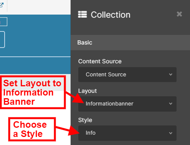190x145 pixels.
Task: Click the Collection list icon
Action: pyautogui.click(x=83, y=14)
